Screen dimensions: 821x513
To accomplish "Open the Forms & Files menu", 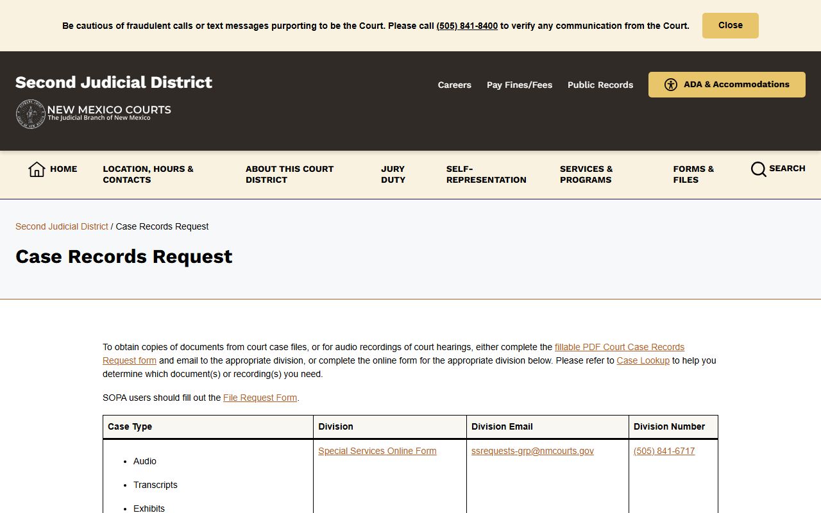I will pyautogui.click(x=693, y=174).
